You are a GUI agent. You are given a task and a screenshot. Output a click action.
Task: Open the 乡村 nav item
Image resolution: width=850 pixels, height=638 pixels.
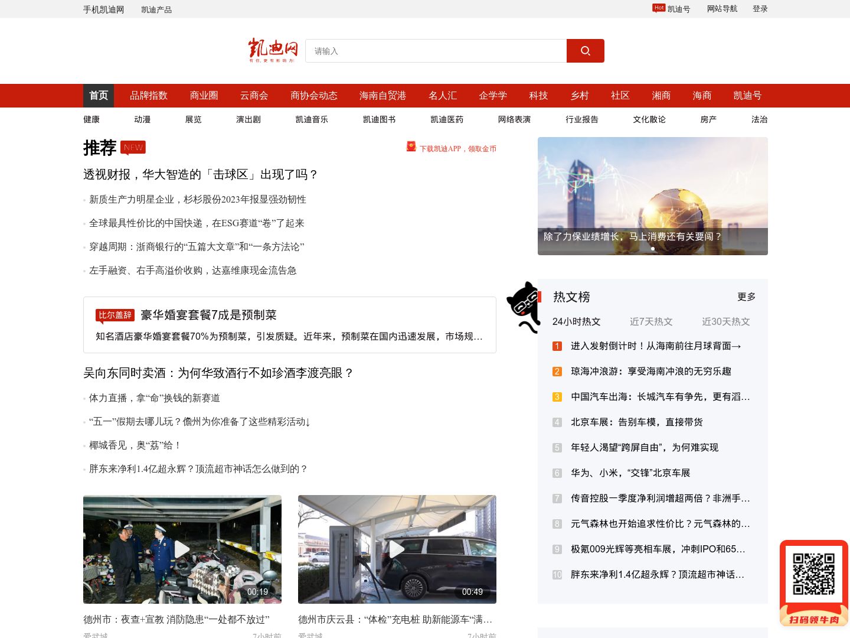(580, 96)
